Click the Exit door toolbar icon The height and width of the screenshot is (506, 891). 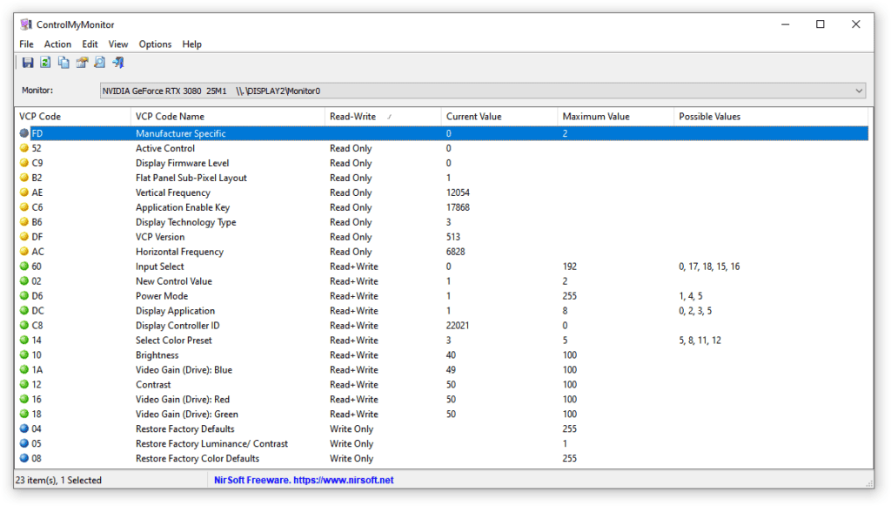[x=118, y=63]
